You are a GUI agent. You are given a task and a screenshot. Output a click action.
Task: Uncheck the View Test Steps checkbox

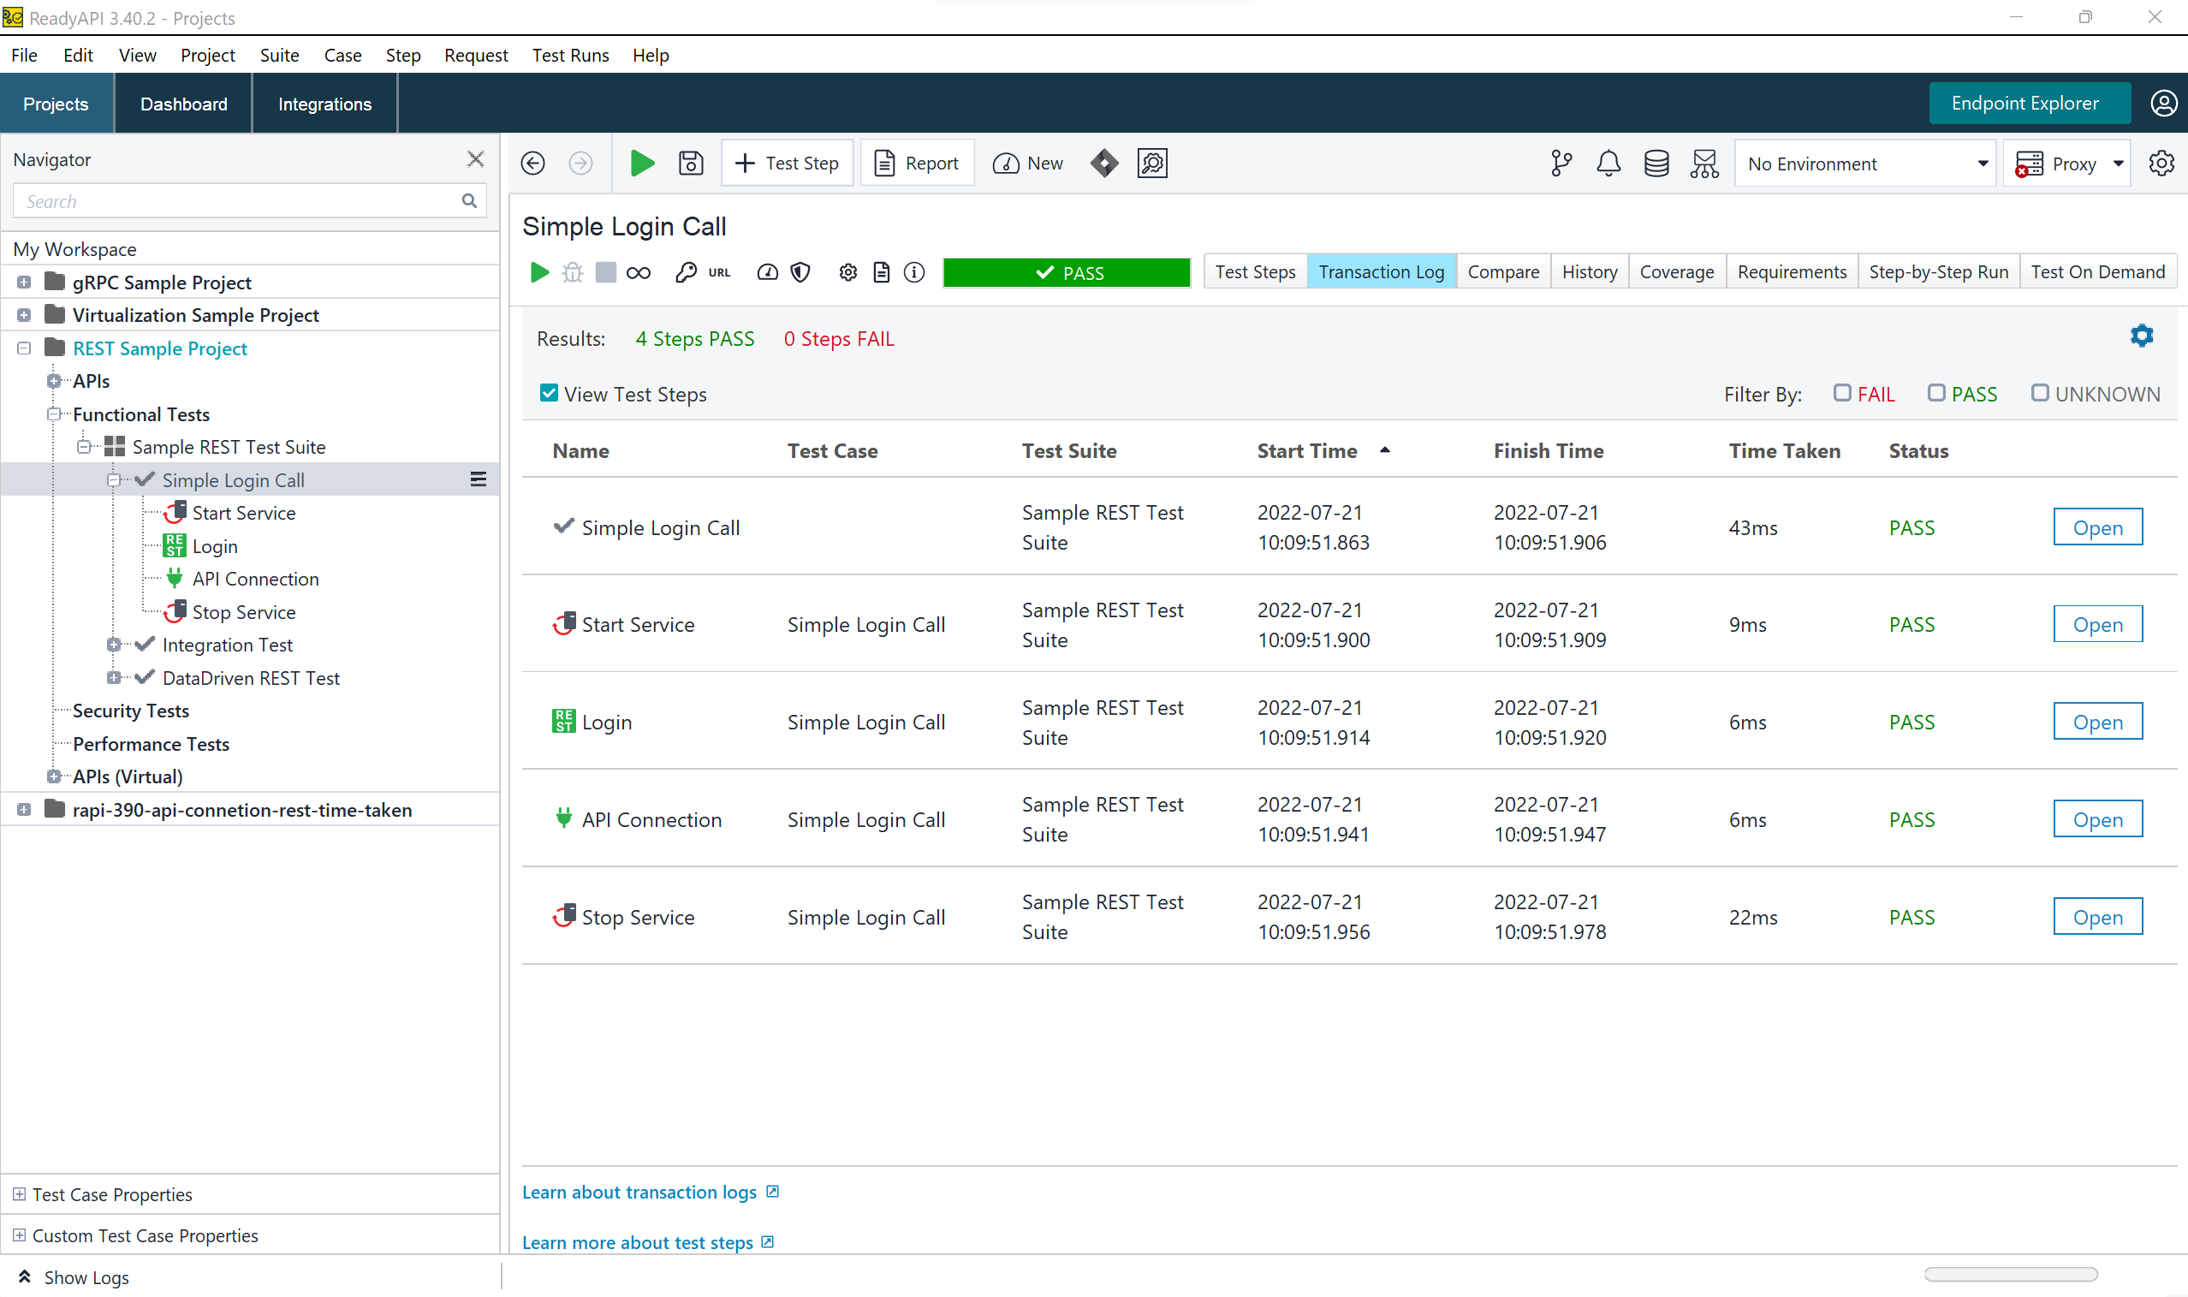coord(549,393)
